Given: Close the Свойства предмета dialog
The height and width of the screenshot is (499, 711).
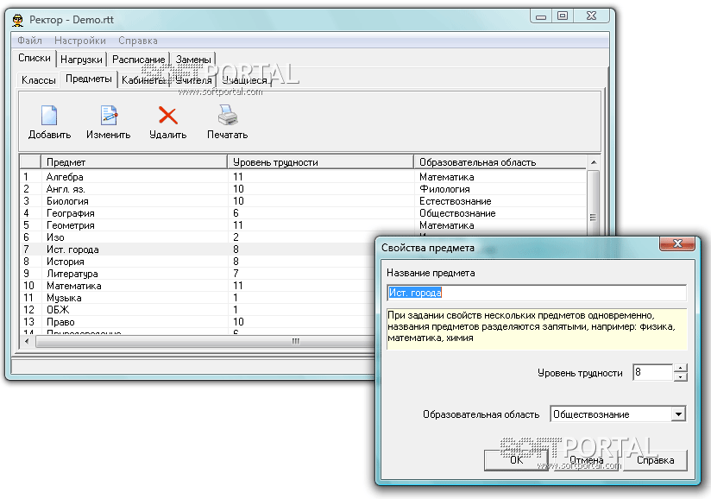Looking at the screenshot, I should 677,243.
